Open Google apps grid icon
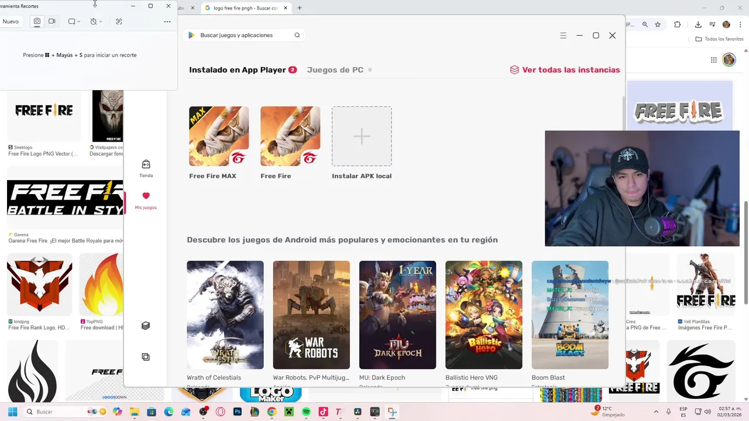Image resolution: width=749 pixels, height=421 pixels. (x=714, y=60)
